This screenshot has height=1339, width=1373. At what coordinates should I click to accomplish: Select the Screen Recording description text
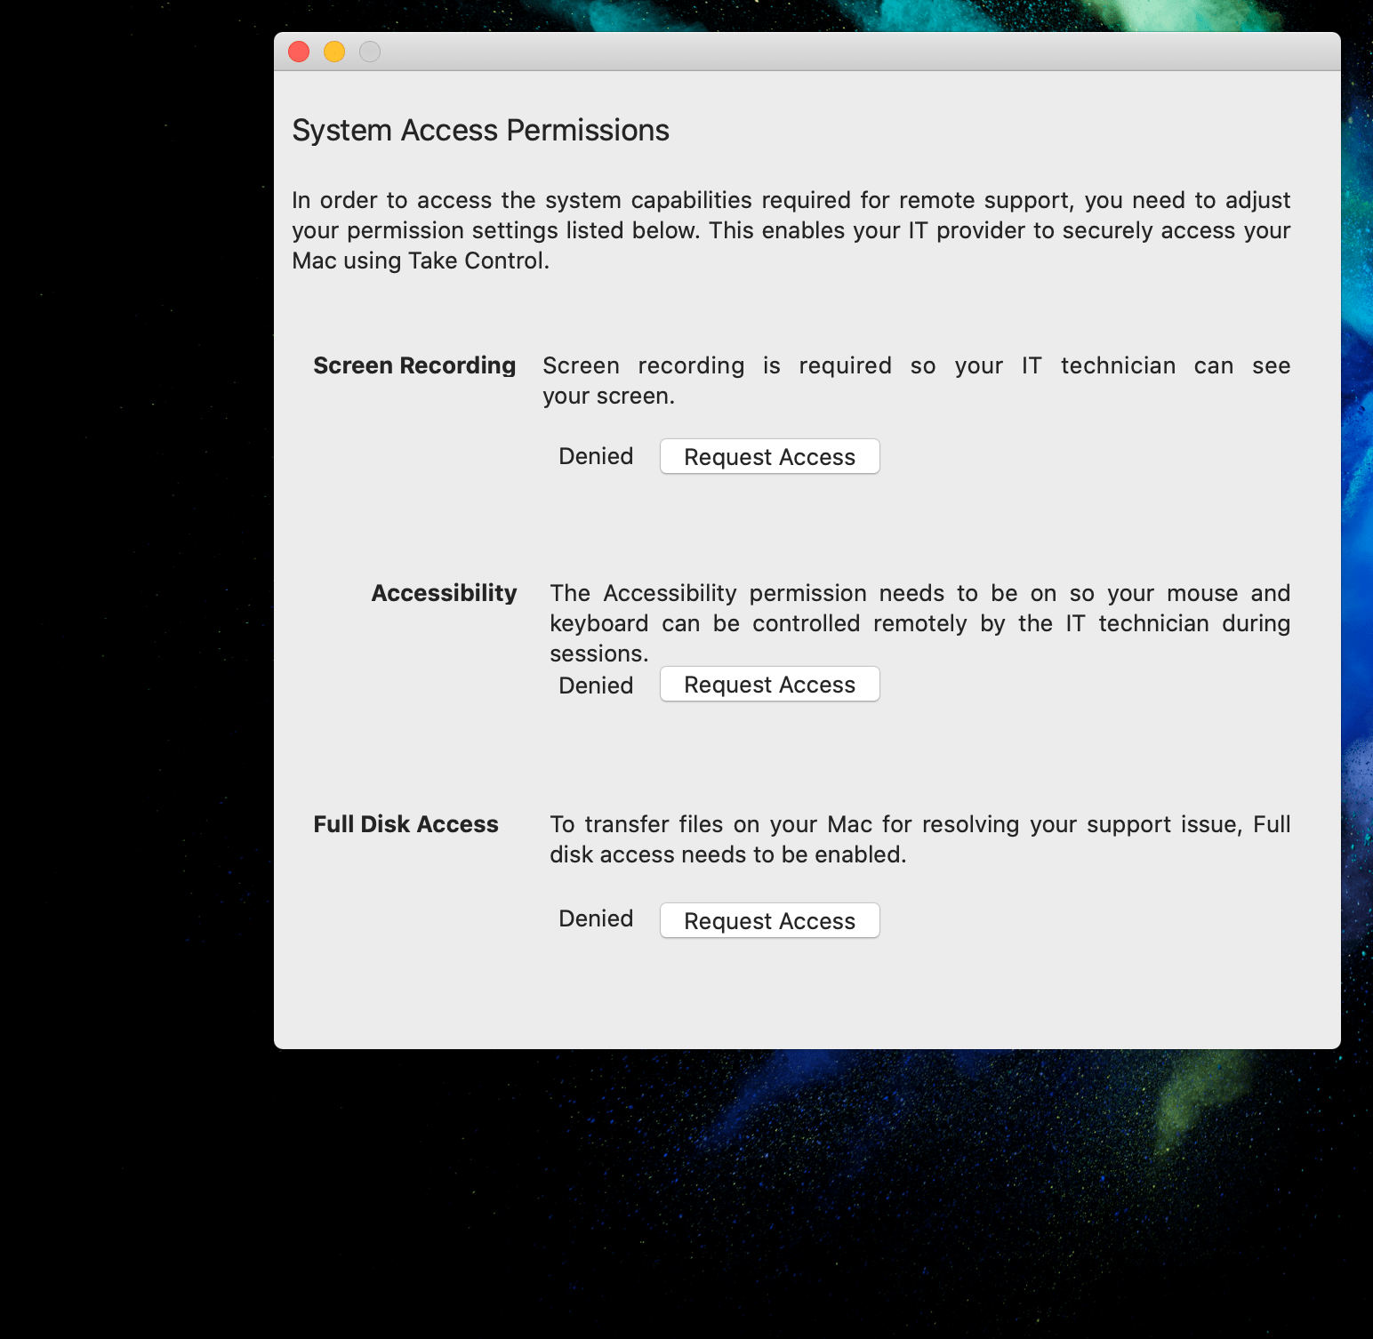[916, 381]
